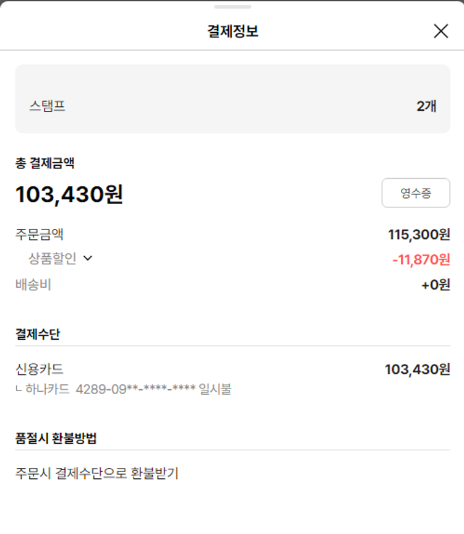Image resolution: width=464 pixels, height=534 pixels.
Task: Click the 품절시 환불방법 section heading
Action: [x=56, y=438]
